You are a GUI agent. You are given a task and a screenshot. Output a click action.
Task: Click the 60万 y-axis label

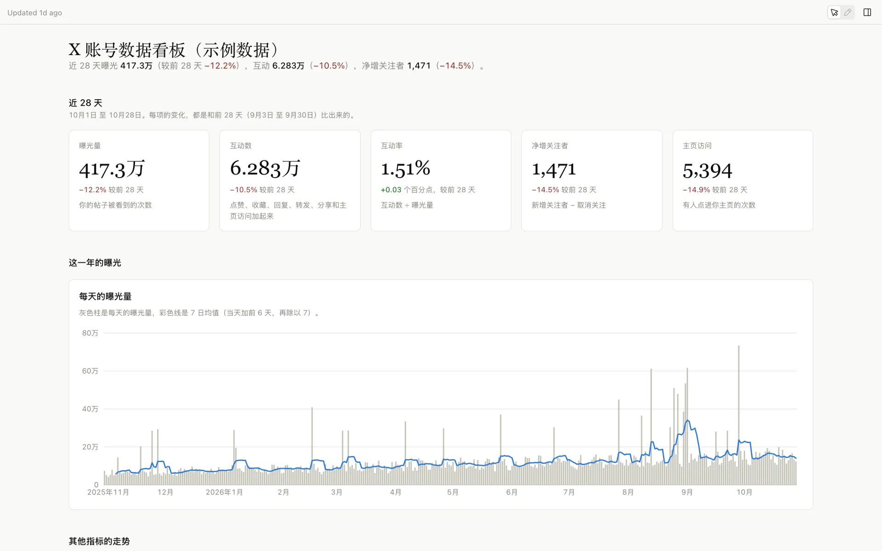click(x=90, y=371)
